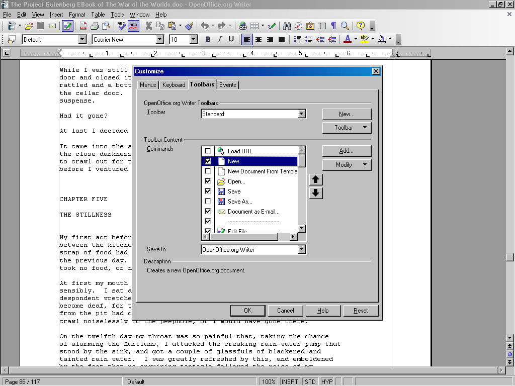Open the Modify dropdown button

(347, 165)
